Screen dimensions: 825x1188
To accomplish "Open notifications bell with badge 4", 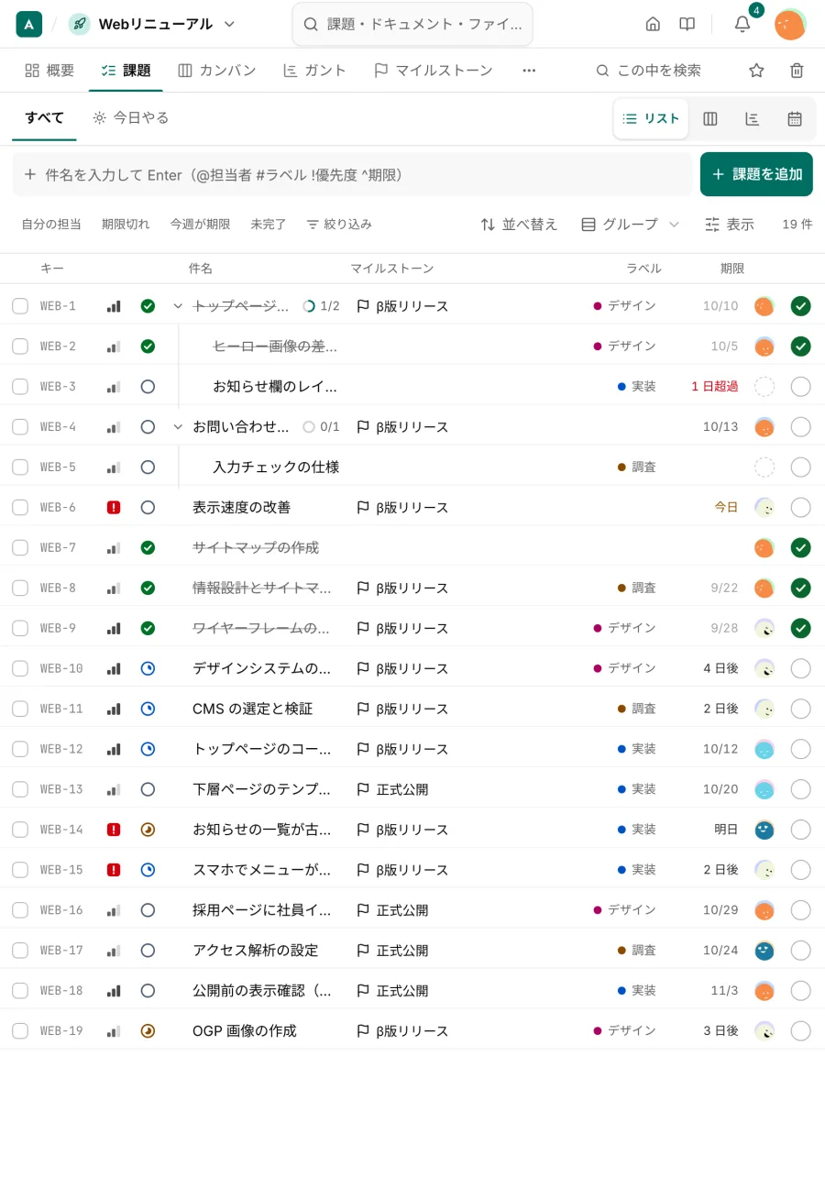I will pos(742,24).
